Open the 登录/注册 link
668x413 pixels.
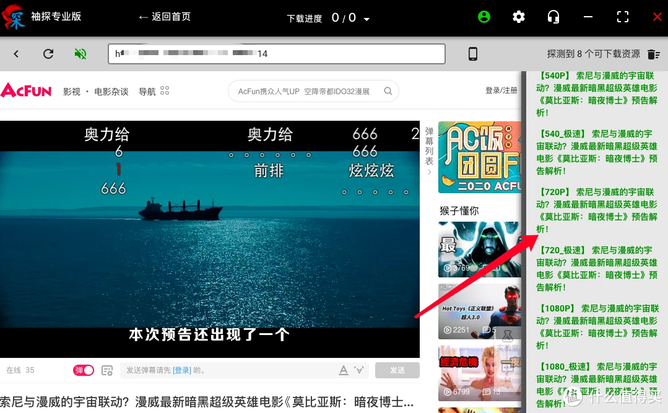(x=501, y=90)
